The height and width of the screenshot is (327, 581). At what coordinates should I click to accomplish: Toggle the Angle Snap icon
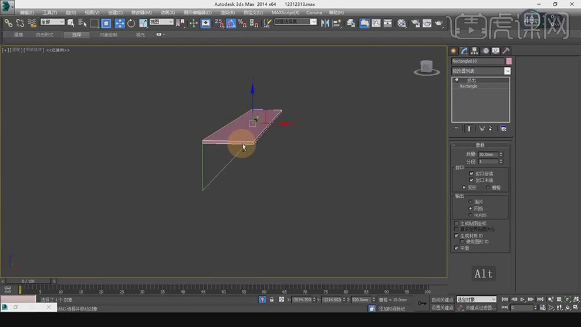231,23
